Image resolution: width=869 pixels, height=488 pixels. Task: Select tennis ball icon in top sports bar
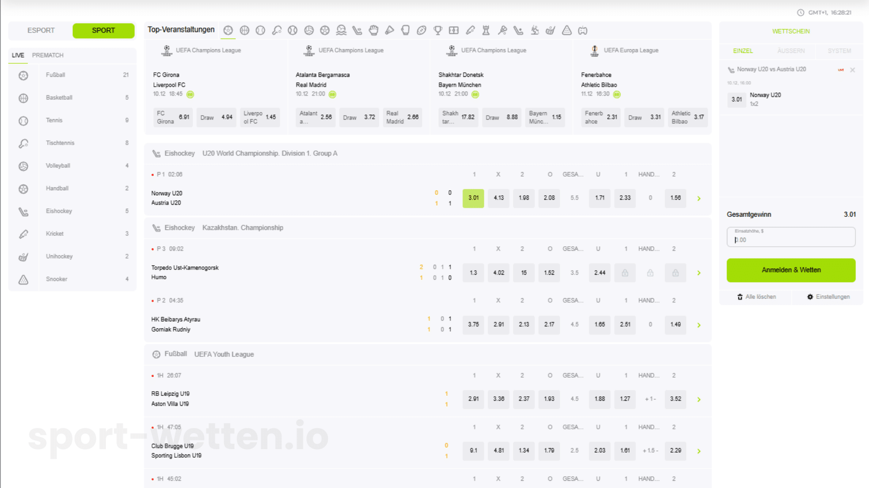tap(261, 30)
